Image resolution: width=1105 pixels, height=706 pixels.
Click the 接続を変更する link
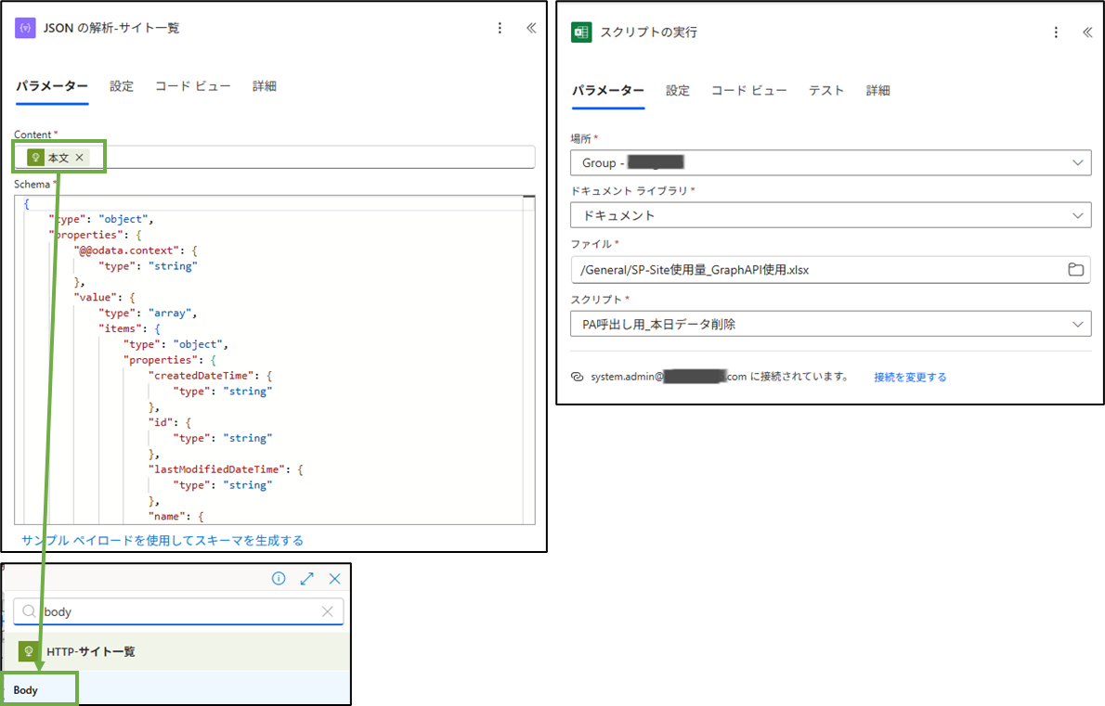pos(910,377)
